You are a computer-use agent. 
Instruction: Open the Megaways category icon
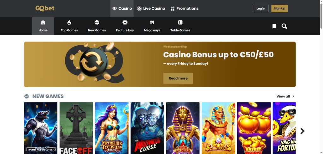[x=152, y=22]
